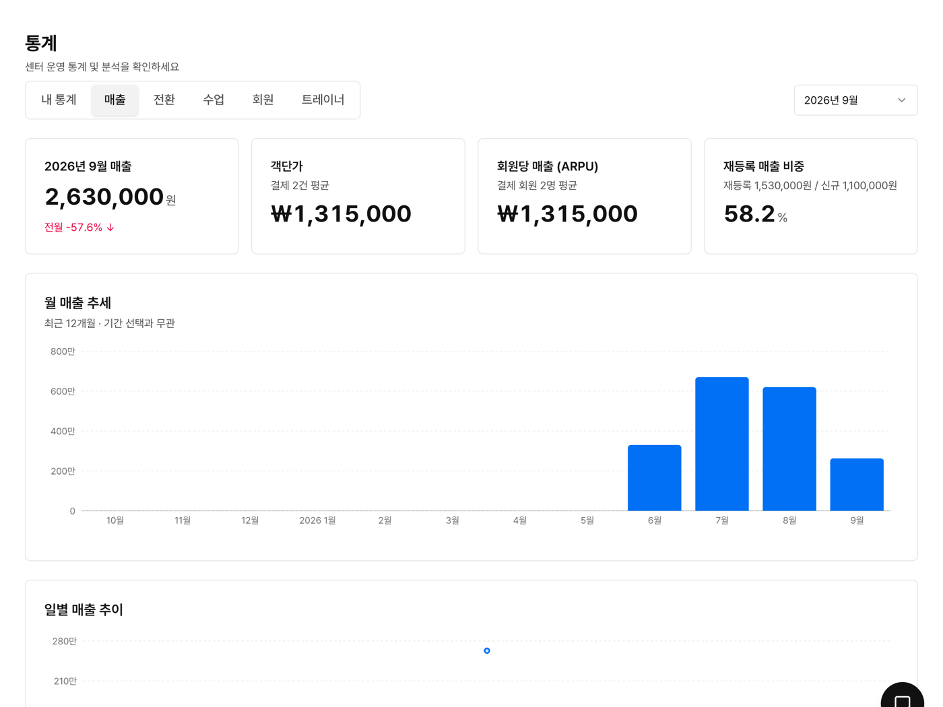Click the 2,630,000 monthly revenue value

tap(104, 197)
